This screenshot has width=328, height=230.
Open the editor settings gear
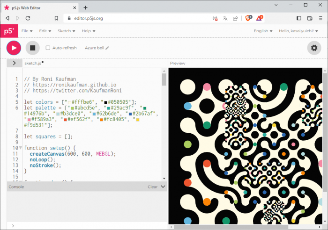pos(314,47)
